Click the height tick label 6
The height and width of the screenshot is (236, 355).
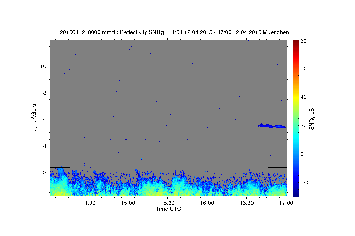point(45,119)
